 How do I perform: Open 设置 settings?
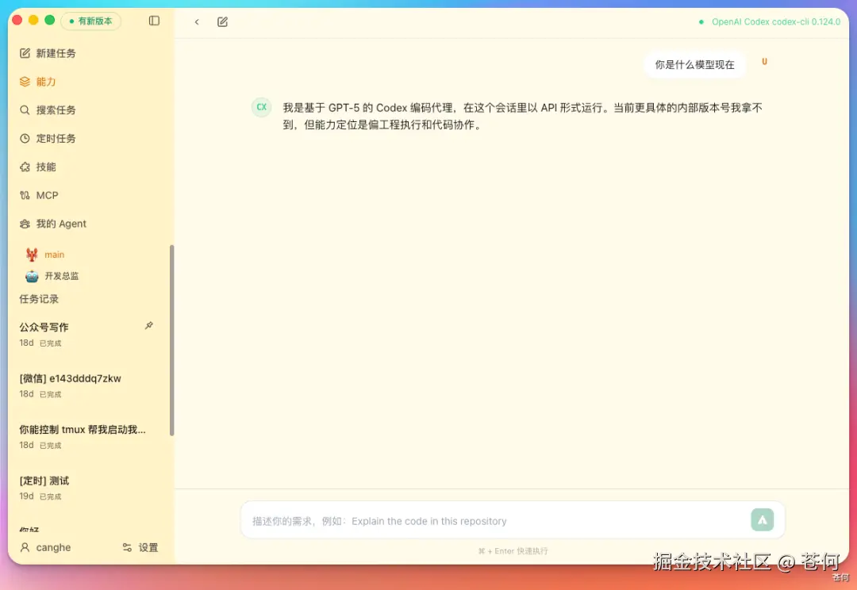[140, 547]
